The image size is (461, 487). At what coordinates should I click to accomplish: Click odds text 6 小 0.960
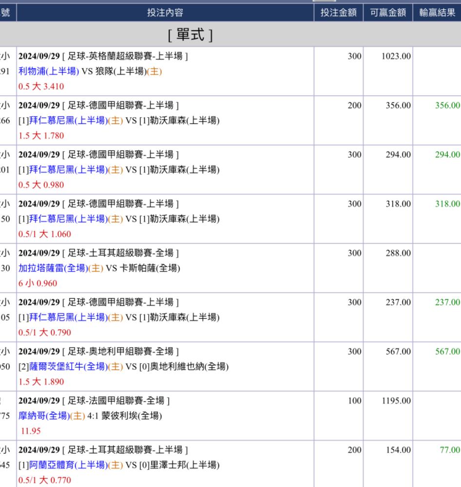pos(38,283)
